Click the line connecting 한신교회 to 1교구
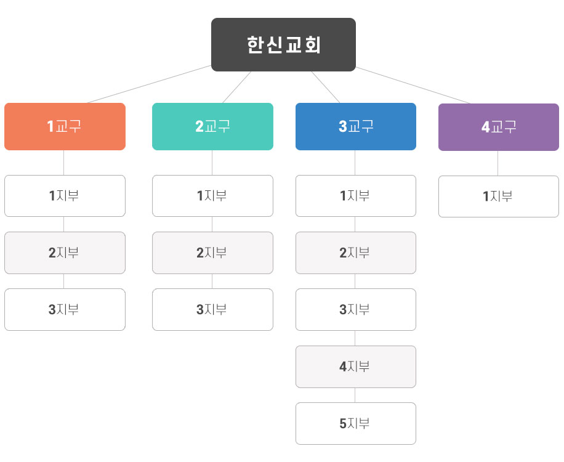Image resolution: width=564 pixels, height=462 pixels. (148, 84)
